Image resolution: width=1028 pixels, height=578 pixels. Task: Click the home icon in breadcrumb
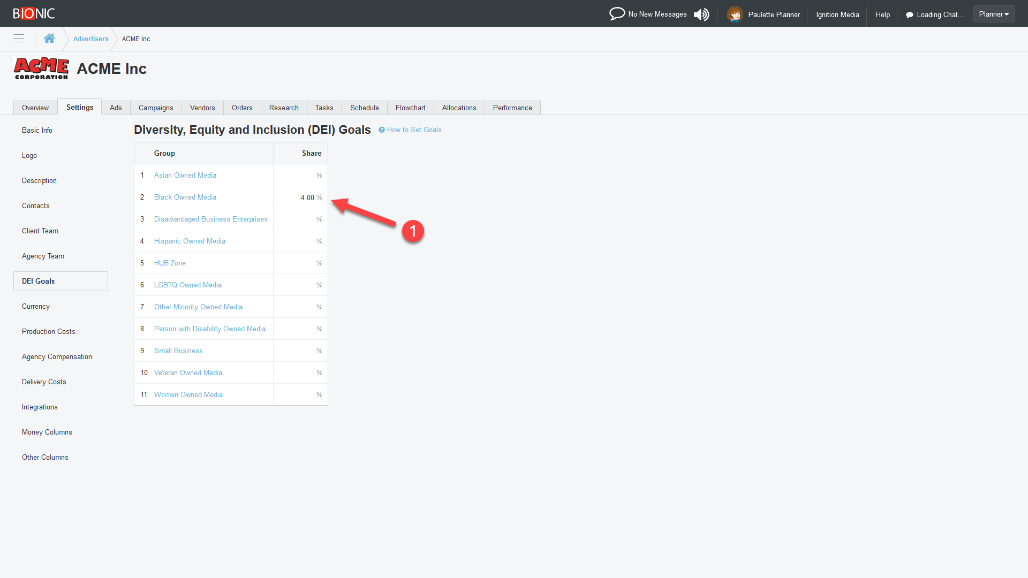(x=49, y=39)
